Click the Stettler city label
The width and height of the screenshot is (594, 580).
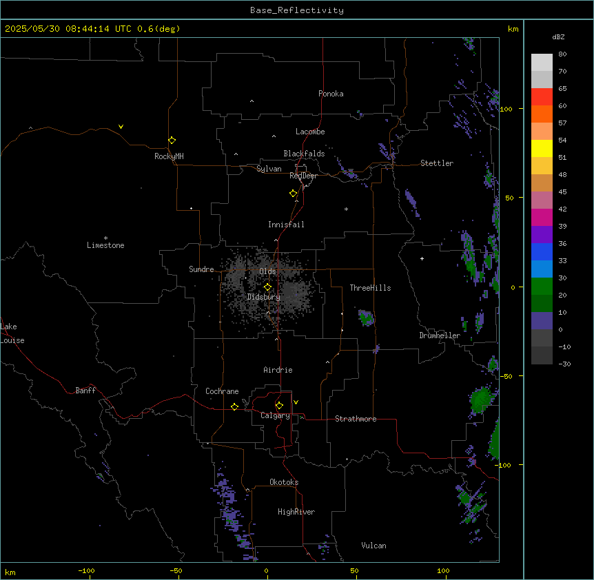[437, 163]
